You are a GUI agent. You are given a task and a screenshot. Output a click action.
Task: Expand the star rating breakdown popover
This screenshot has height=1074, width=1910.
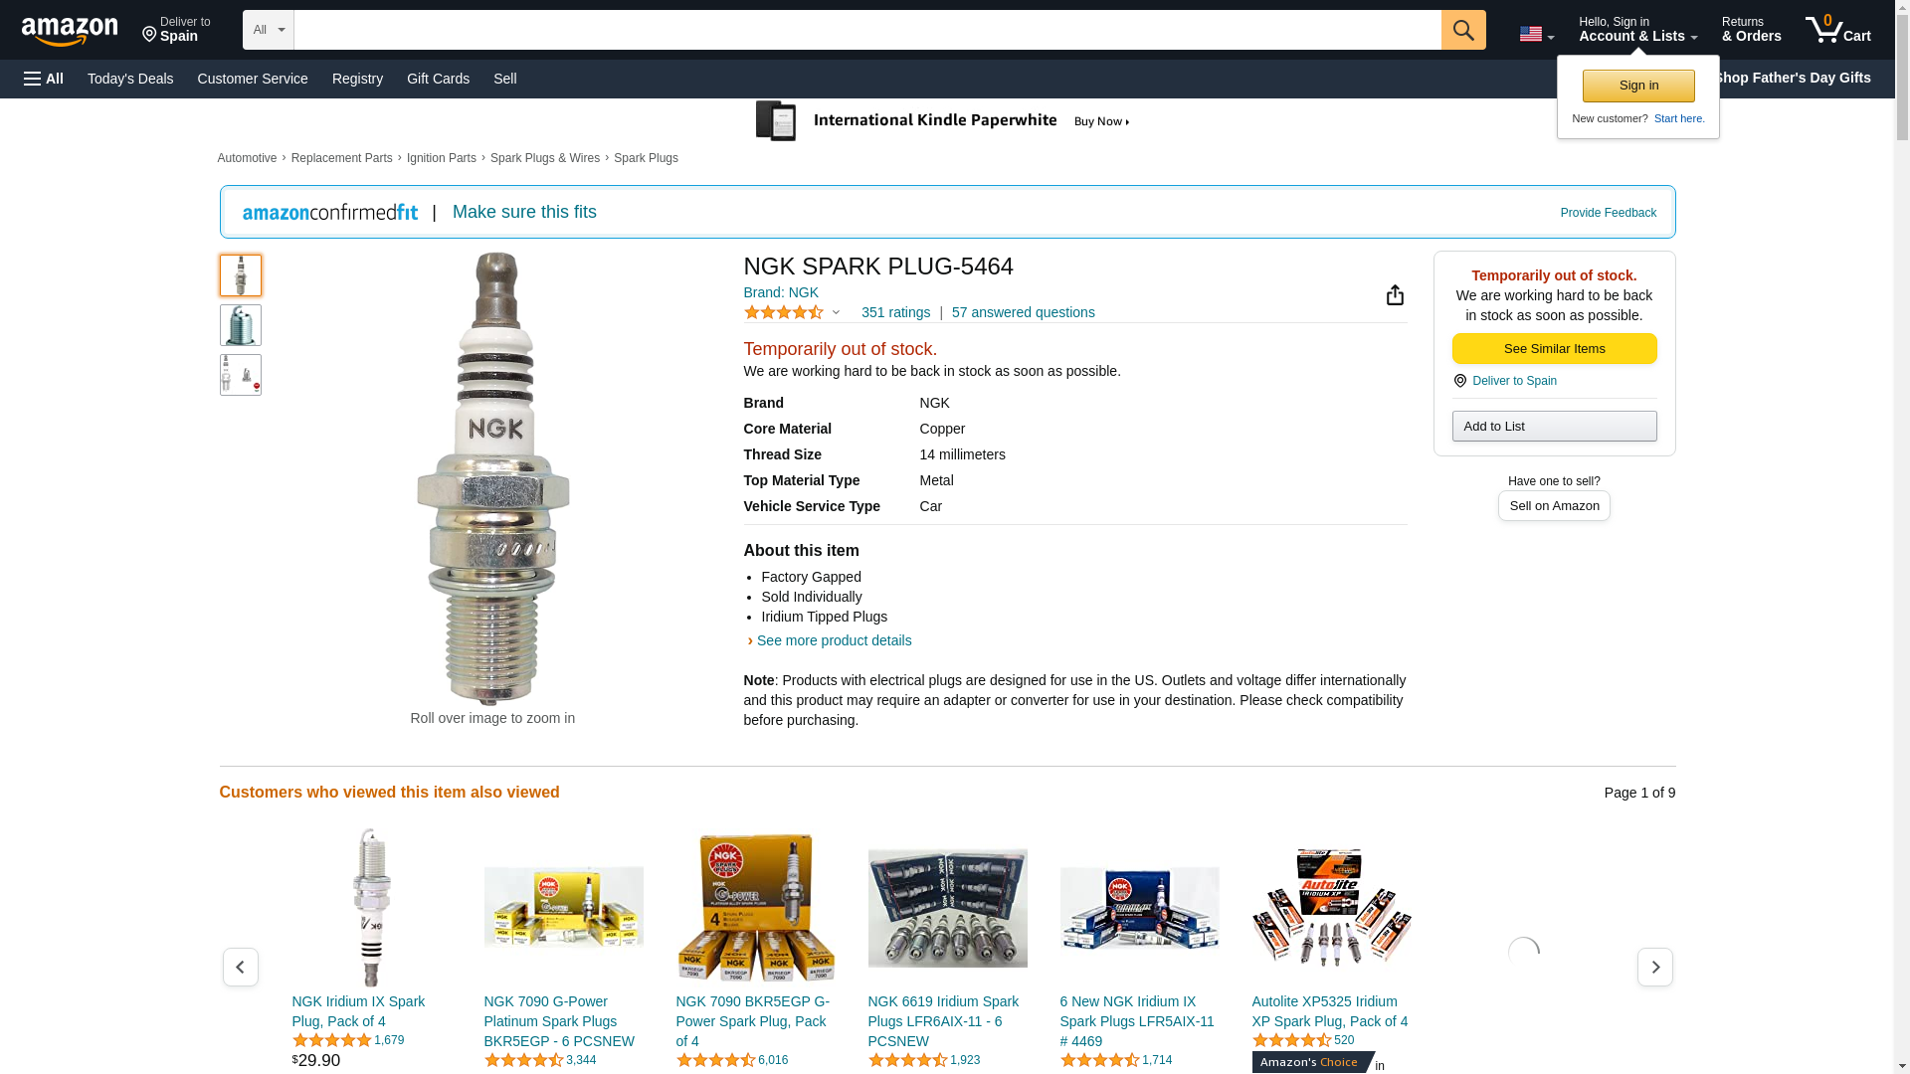click(836, 312)
